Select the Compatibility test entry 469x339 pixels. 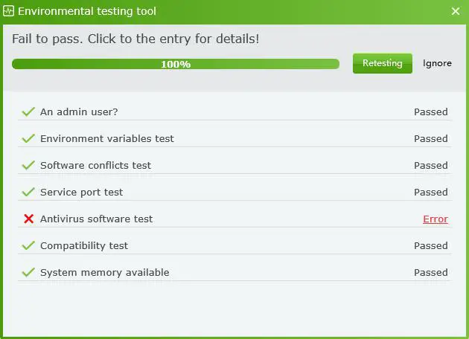pyautogui.click(x=83, y=246)
